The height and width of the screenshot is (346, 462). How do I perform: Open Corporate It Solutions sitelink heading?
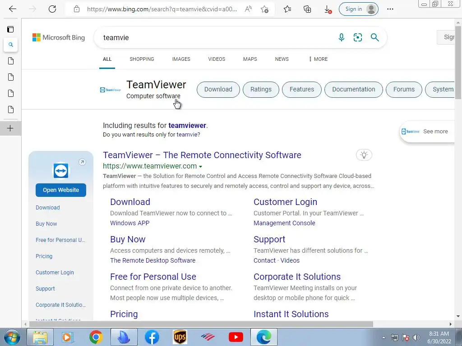(297, 277)
